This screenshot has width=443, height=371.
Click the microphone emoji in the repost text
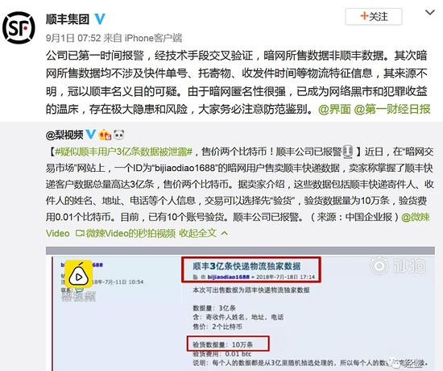(x=348, y=152)
